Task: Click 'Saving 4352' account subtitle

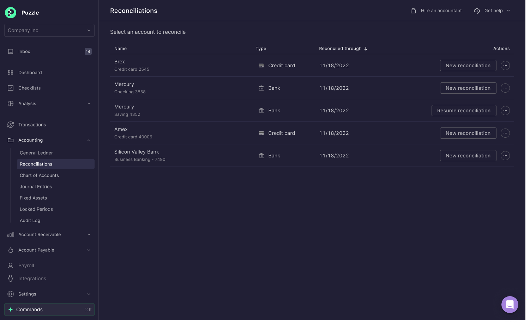Action: (x=127, y=114)
